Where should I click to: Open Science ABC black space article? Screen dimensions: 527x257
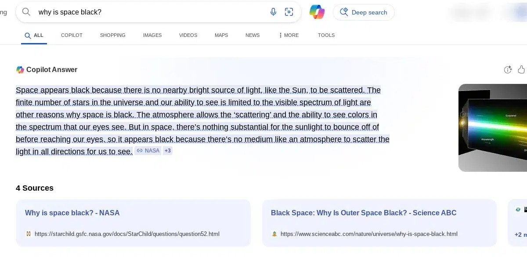[x=364, y=213]
